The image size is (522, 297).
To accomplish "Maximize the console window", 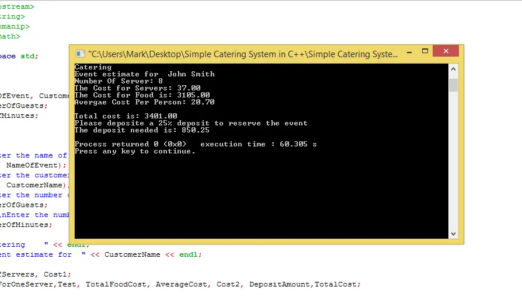I will coord(426,53).
